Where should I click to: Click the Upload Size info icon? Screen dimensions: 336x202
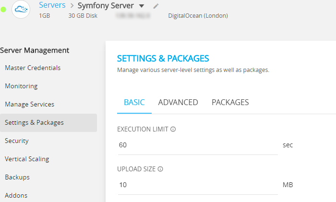(x=160, y=169)
